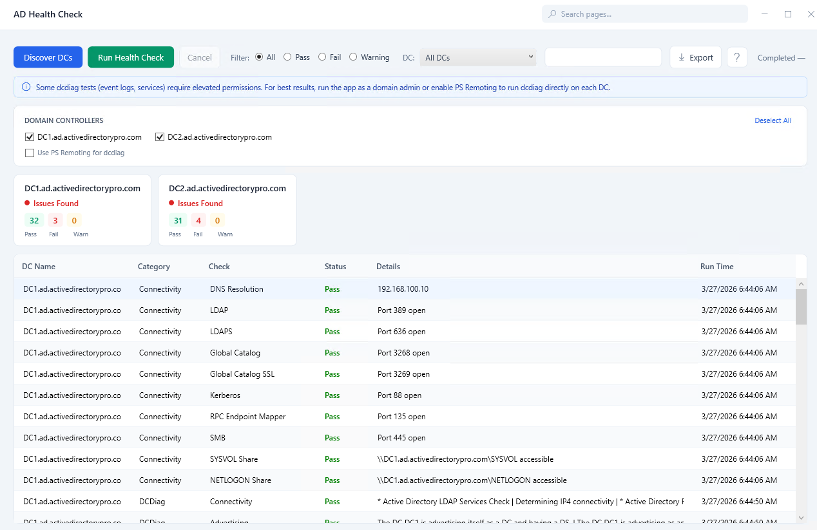Click the Port 445 open details
817x530 pixels.
401,437
